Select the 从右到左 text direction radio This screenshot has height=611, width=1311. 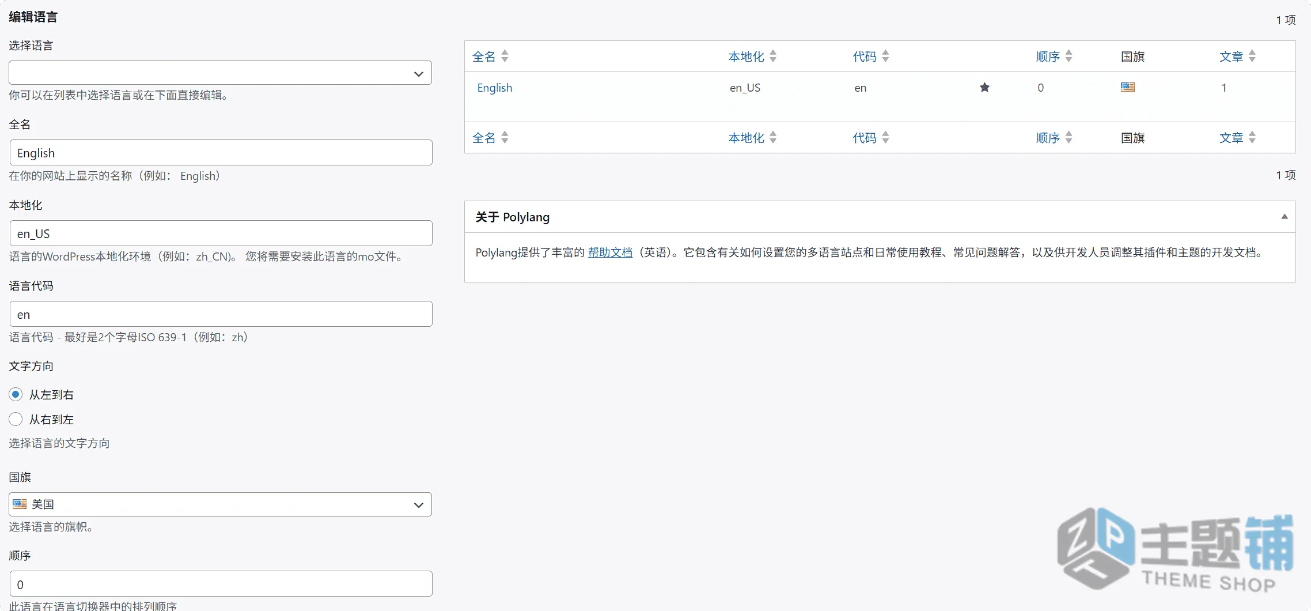point(16,420)
